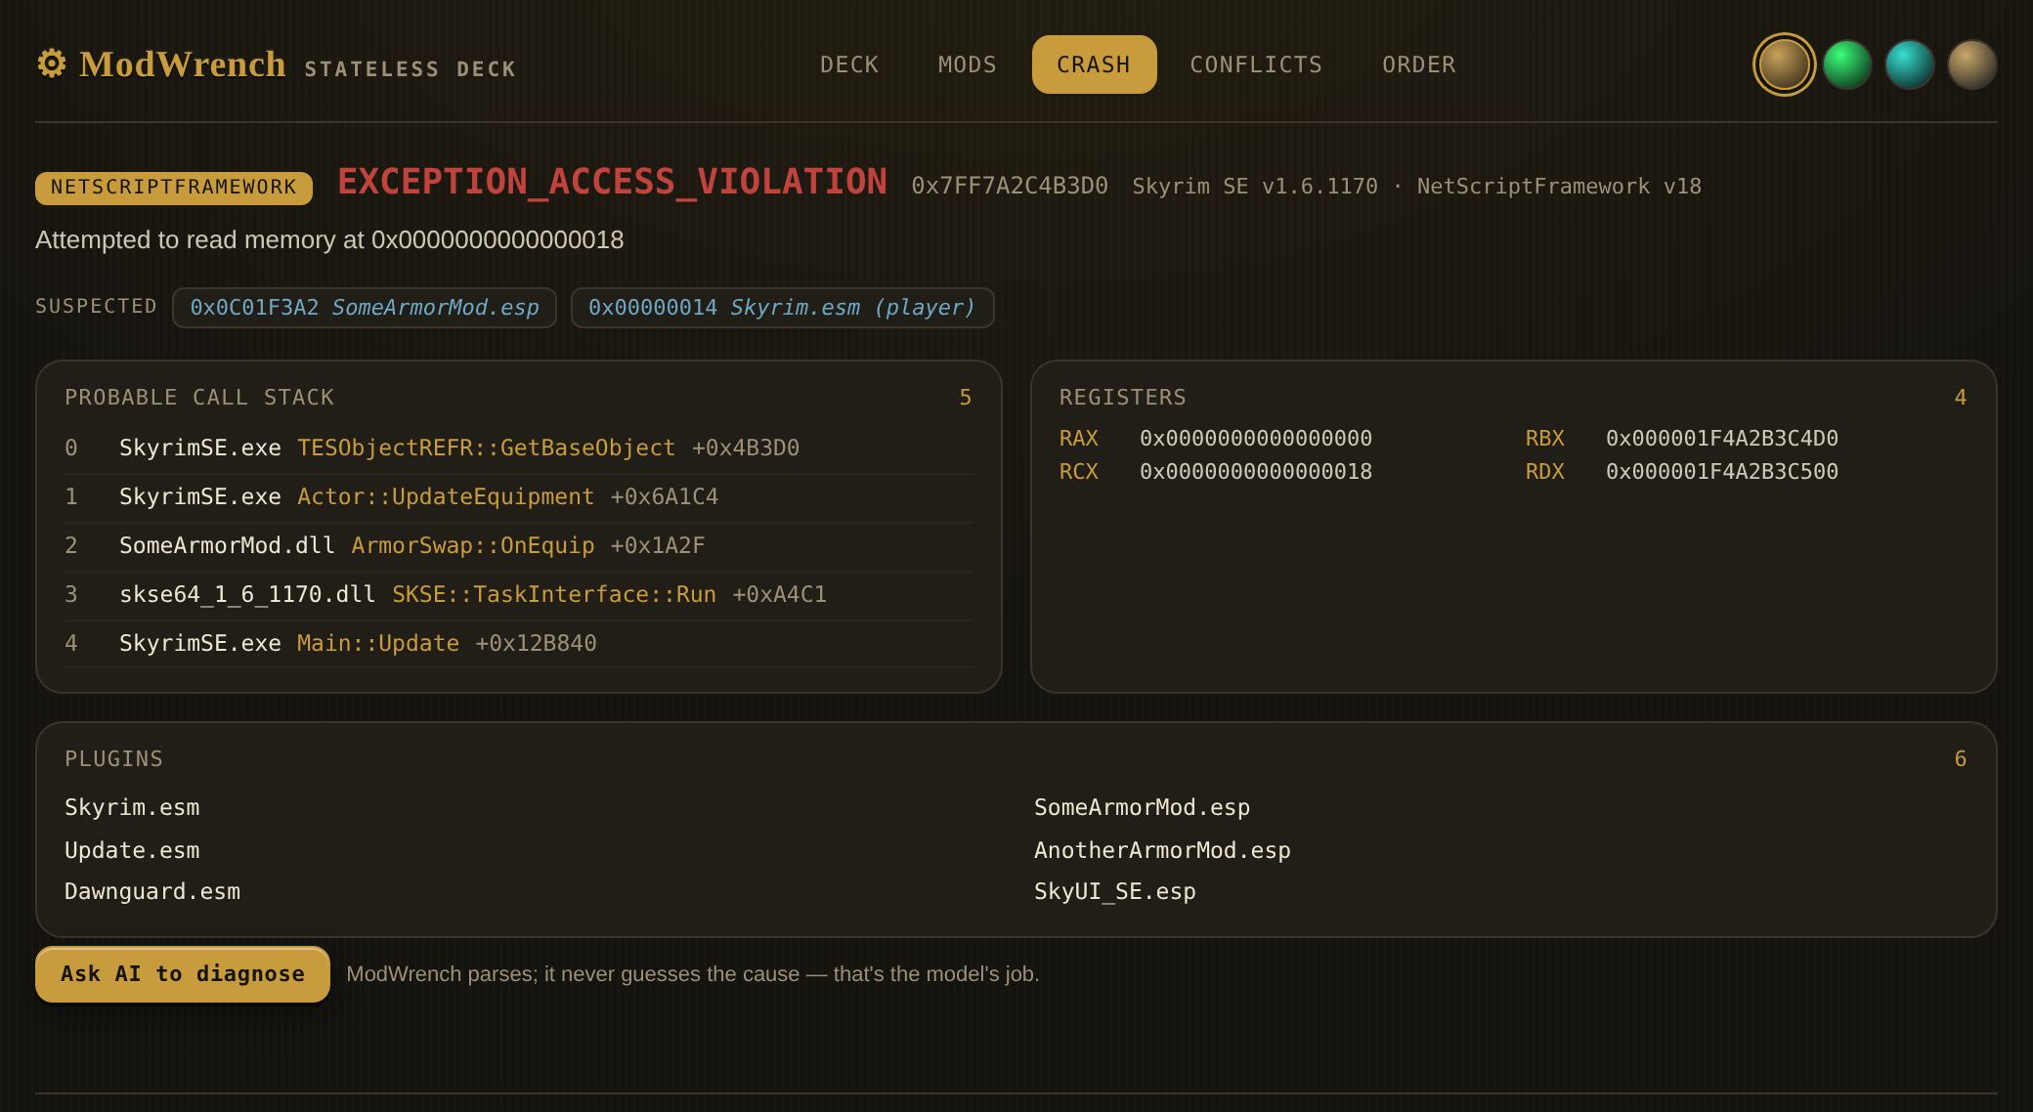This screenshot has width=2033, height=1112.
Task: Click the ModWrench title text
Action: [x=183, y=64]
